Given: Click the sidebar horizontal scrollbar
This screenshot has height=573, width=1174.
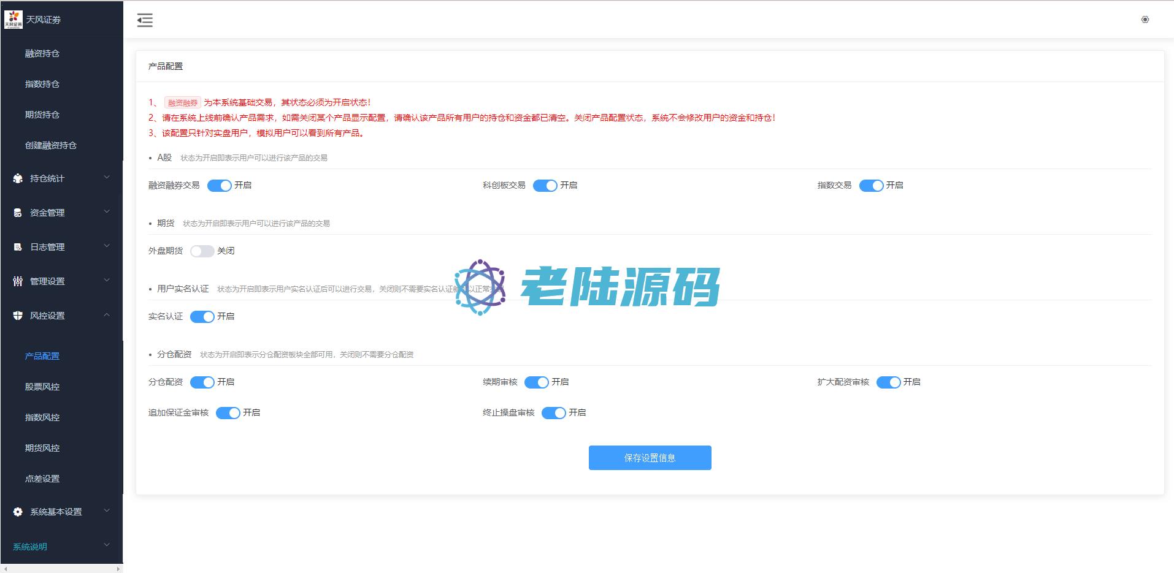Looking at the screenshot, I should coord(61,569).
